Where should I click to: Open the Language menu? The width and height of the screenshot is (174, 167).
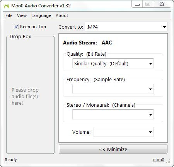pos(41,15)
